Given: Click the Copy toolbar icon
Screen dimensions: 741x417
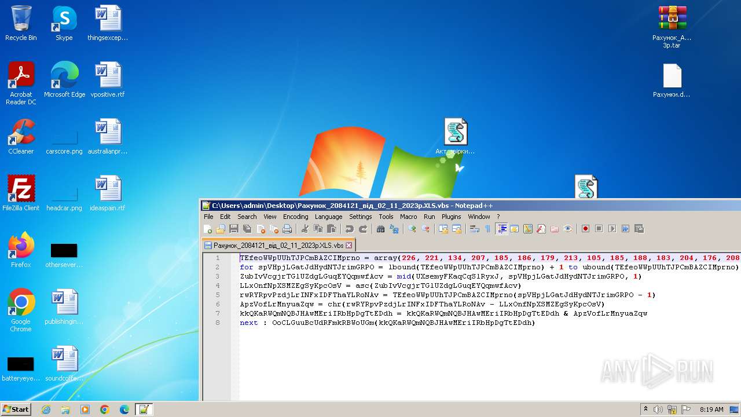Looking at the screenshot, I should (x=318, y=229).
